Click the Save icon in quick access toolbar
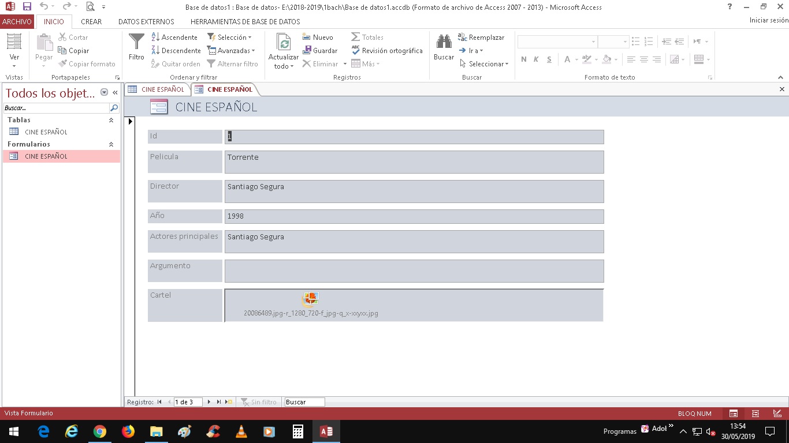Screen dimensions: 789x443 tap(27, 7)
